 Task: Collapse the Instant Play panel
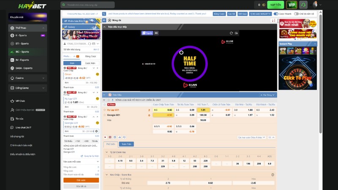pos(315,44)
